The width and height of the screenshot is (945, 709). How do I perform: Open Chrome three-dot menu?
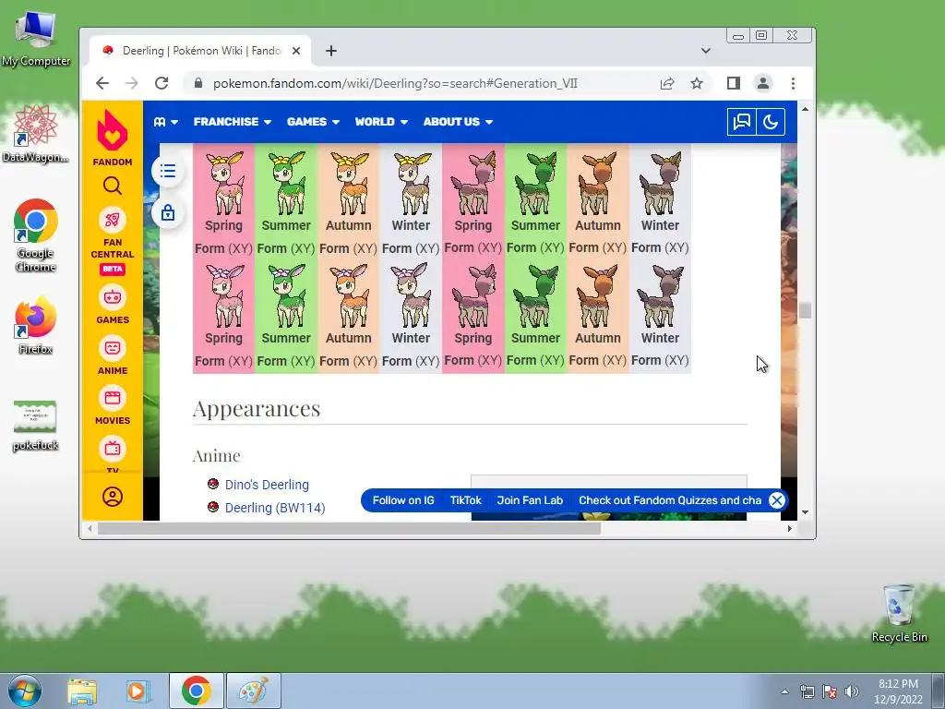coord(793,83)
